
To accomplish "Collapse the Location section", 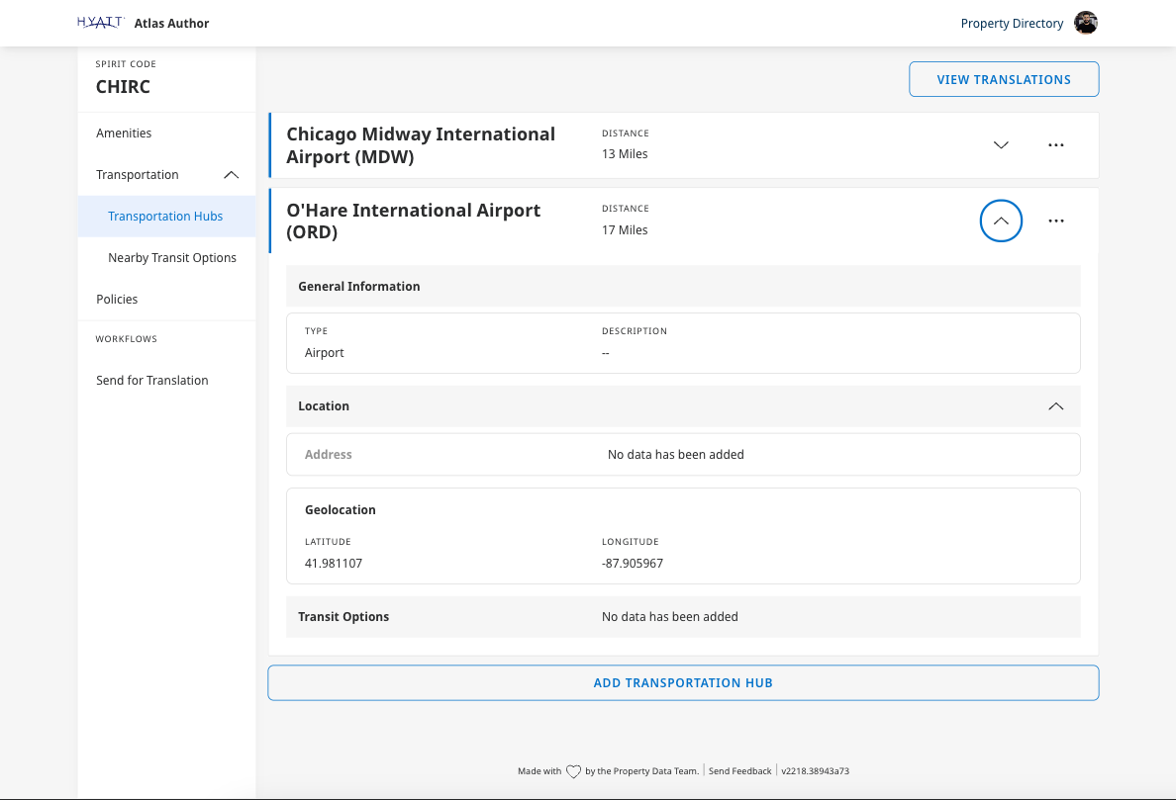I will pos(1055,406).
